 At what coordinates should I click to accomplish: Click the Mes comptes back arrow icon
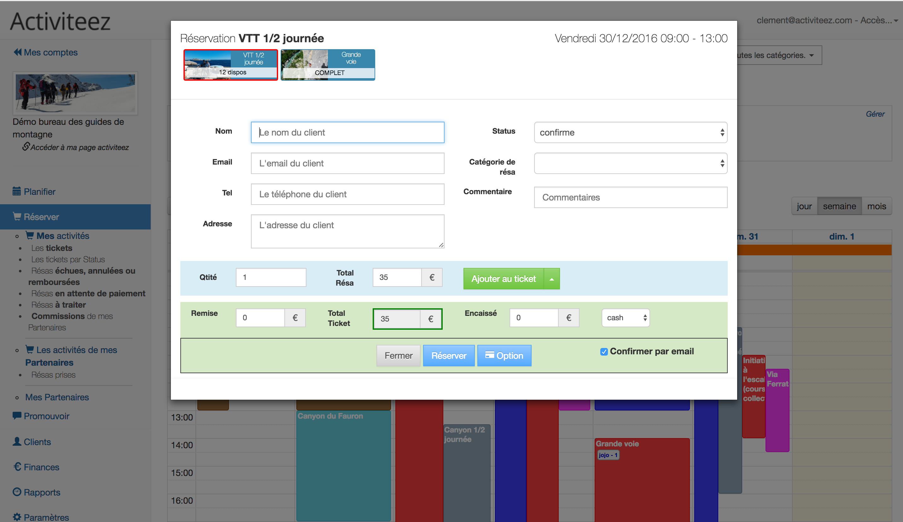pos(18,52)
